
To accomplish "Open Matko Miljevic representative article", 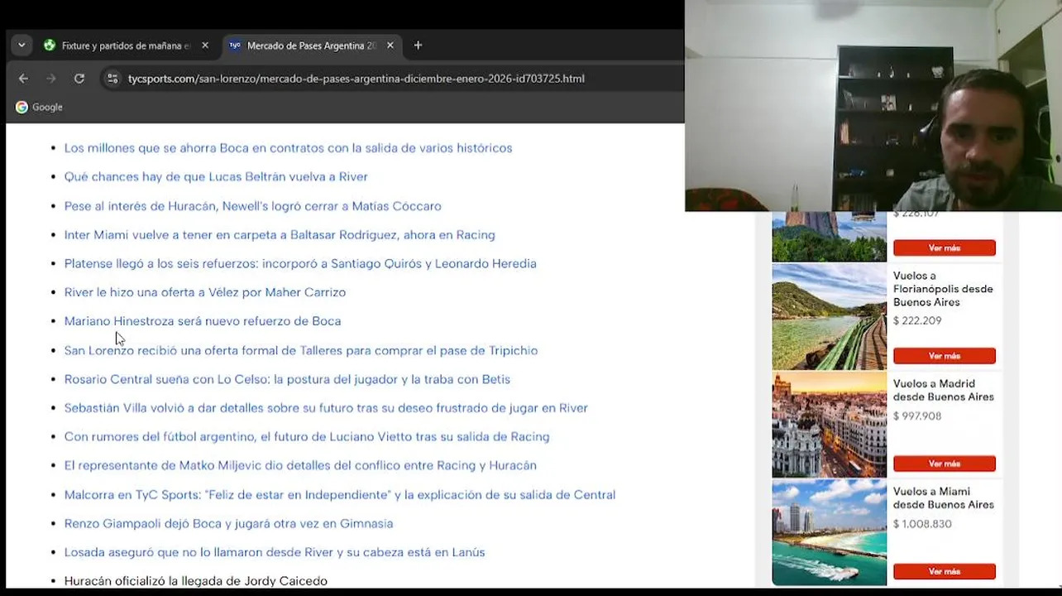I will coord(300,465).
